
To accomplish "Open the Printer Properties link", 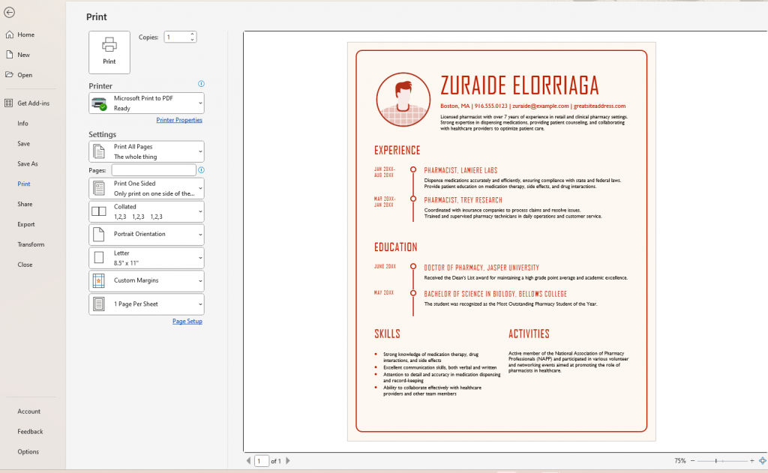I will [x=179, y=120].
